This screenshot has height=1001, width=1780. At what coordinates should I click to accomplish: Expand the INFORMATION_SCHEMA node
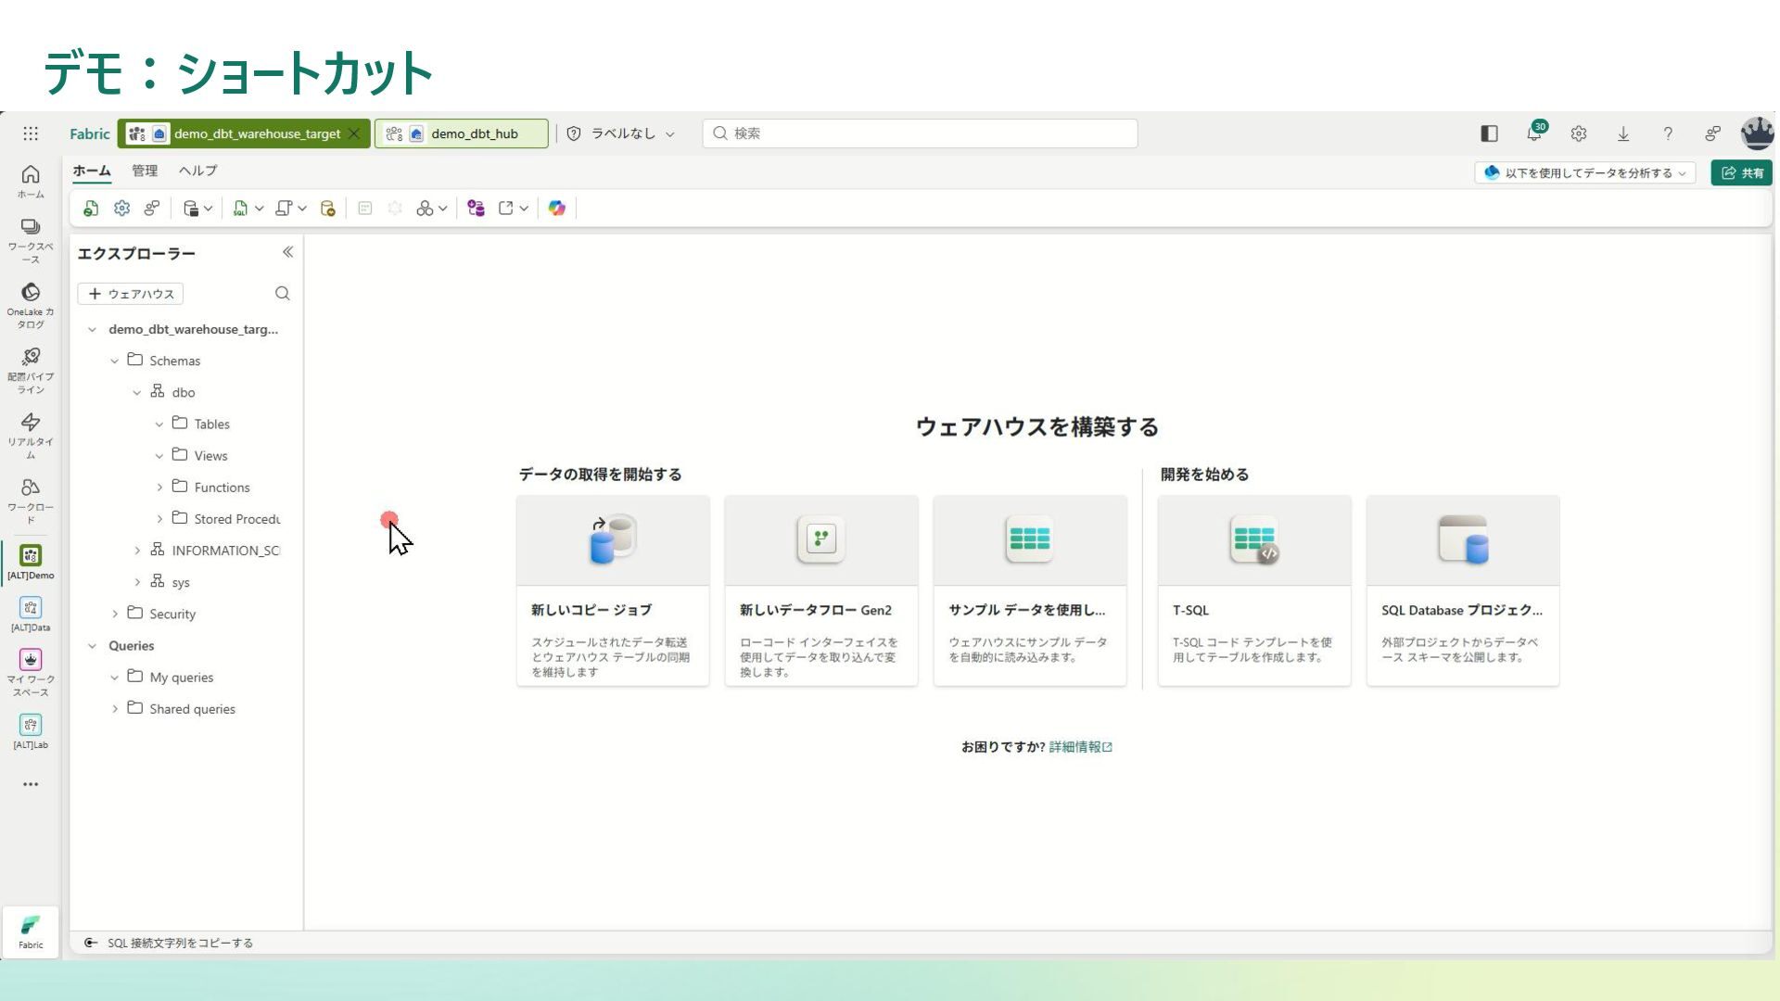tap(137, 551)
